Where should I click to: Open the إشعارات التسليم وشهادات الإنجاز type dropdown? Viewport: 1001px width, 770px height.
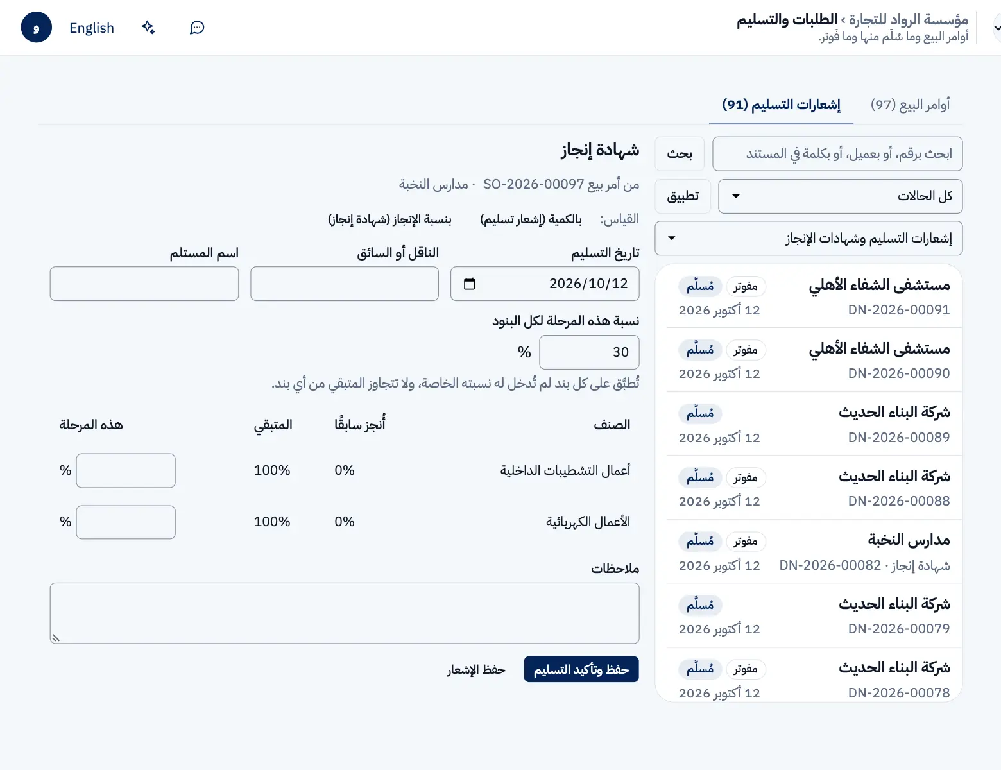[x=809, y=239]
